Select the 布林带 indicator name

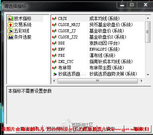(65, 68)
